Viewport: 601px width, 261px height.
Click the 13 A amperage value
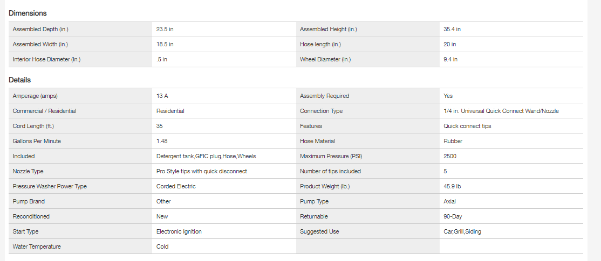click(x=162, y=96)
